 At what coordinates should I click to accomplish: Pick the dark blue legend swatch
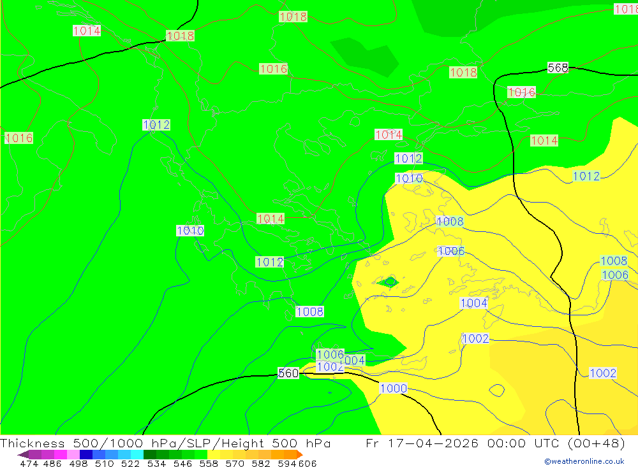tap(86, 454)
